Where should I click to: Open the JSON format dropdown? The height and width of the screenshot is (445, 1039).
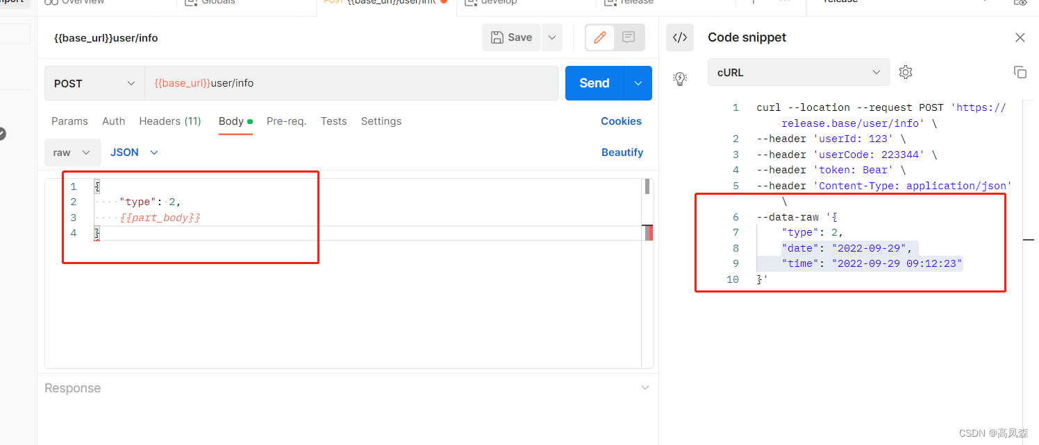pos(134,152)
